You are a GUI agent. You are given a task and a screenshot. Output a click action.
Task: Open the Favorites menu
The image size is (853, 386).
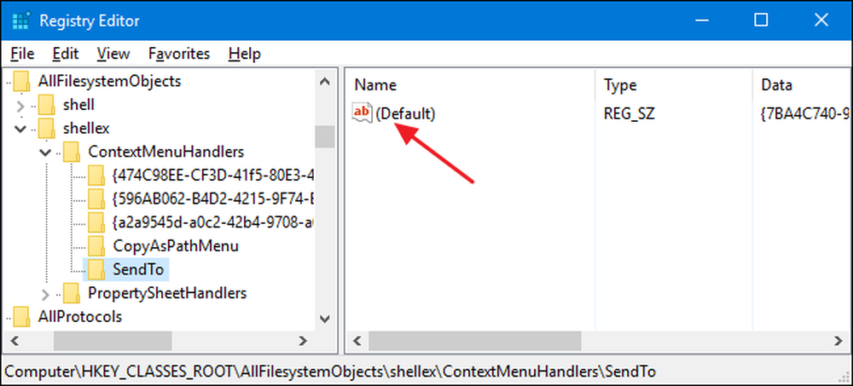pos(179,54)
